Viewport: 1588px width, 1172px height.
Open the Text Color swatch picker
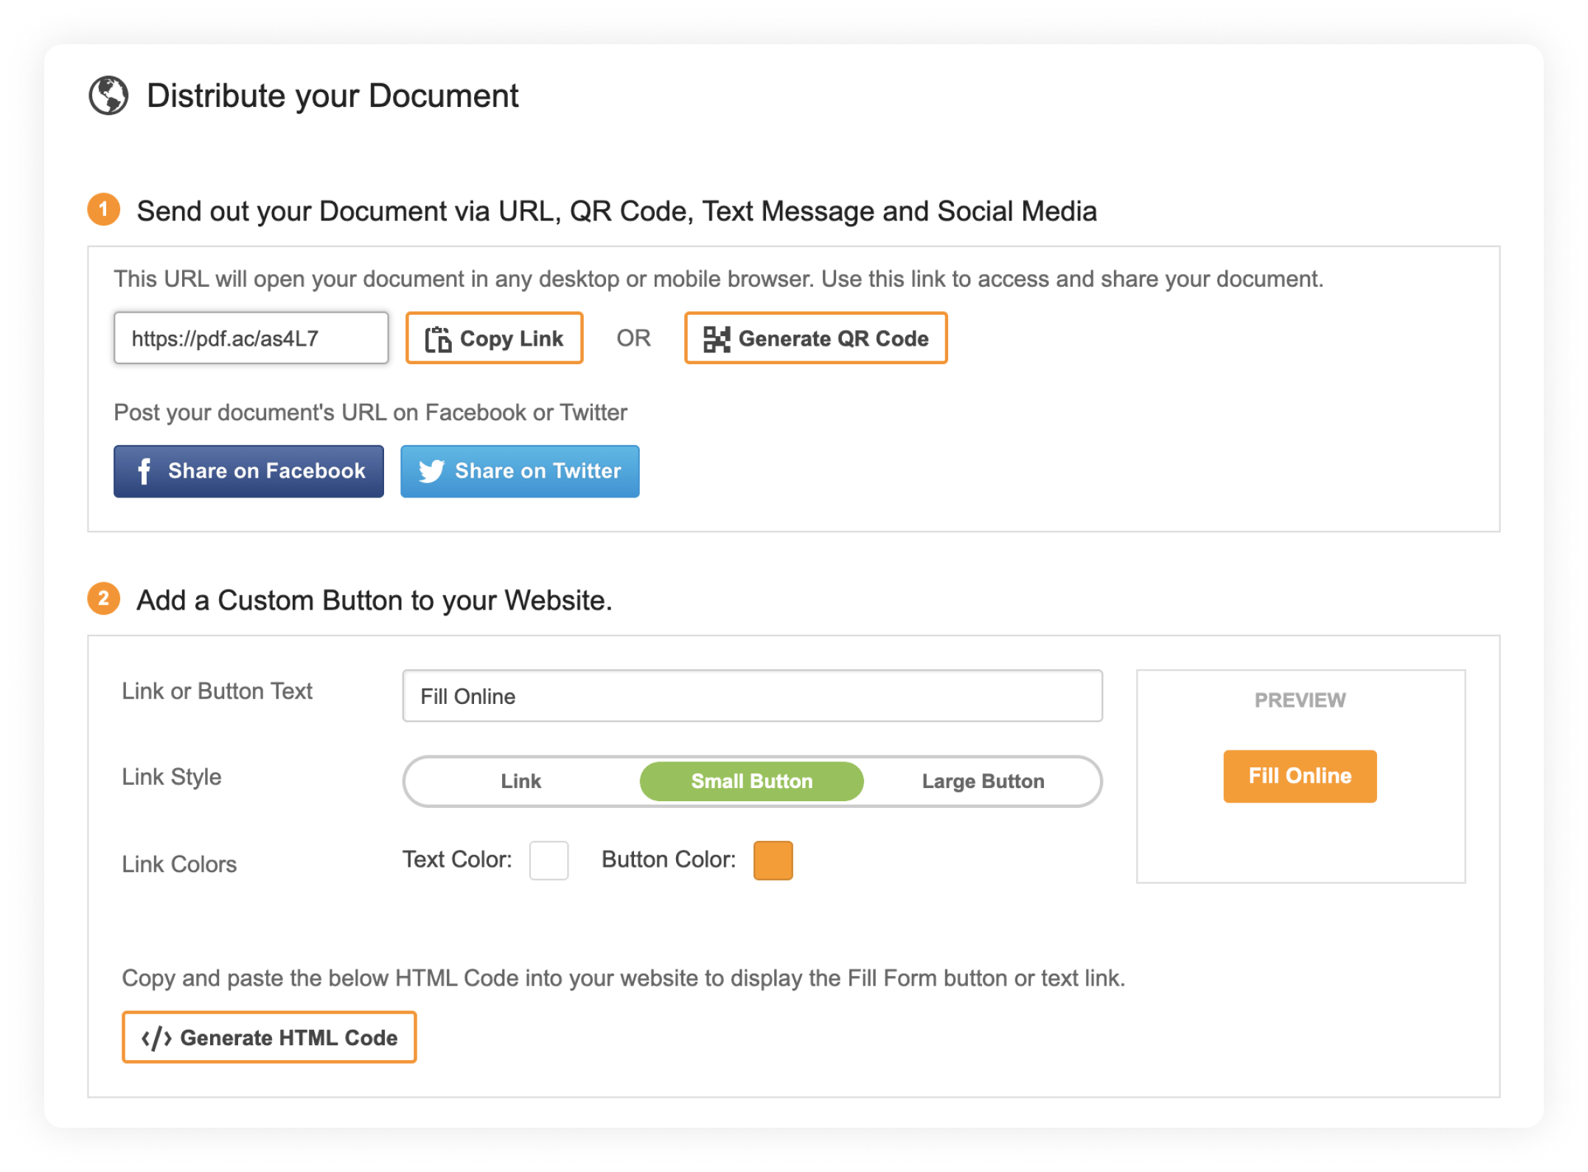(549, 859)
